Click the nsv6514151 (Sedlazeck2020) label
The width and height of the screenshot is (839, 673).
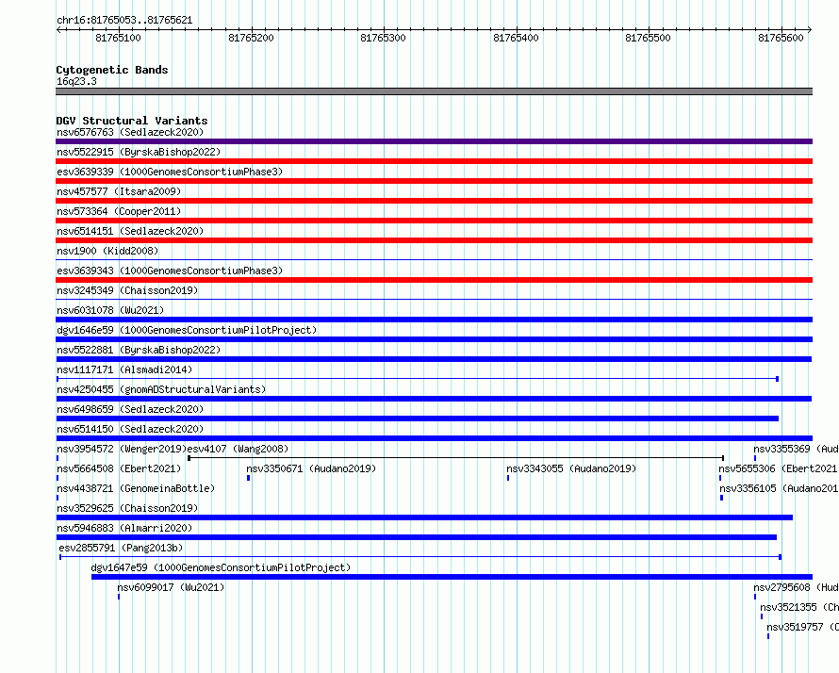coord(130,231)
